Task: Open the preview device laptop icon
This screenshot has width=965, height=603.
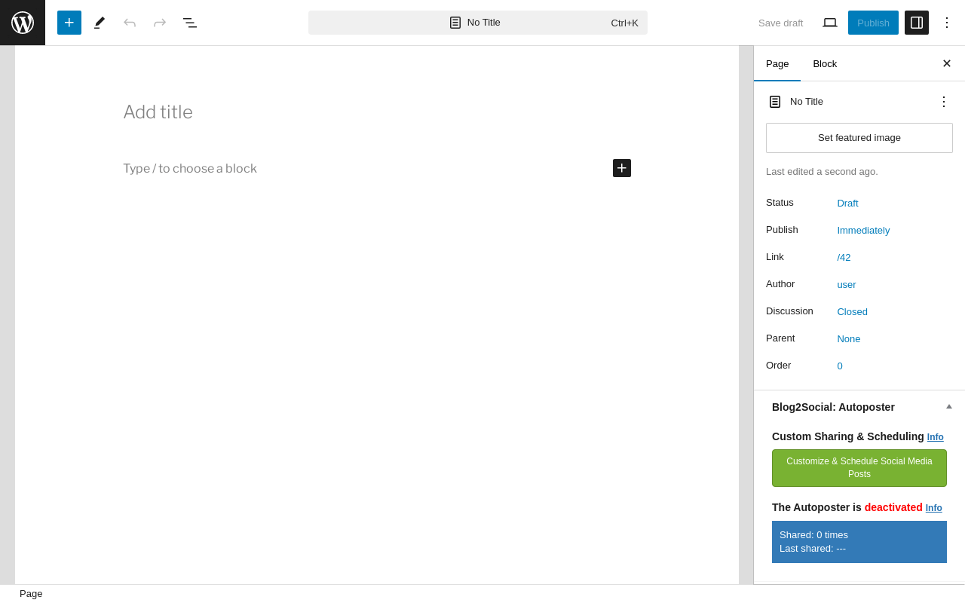Action: (x=830, y=23)
